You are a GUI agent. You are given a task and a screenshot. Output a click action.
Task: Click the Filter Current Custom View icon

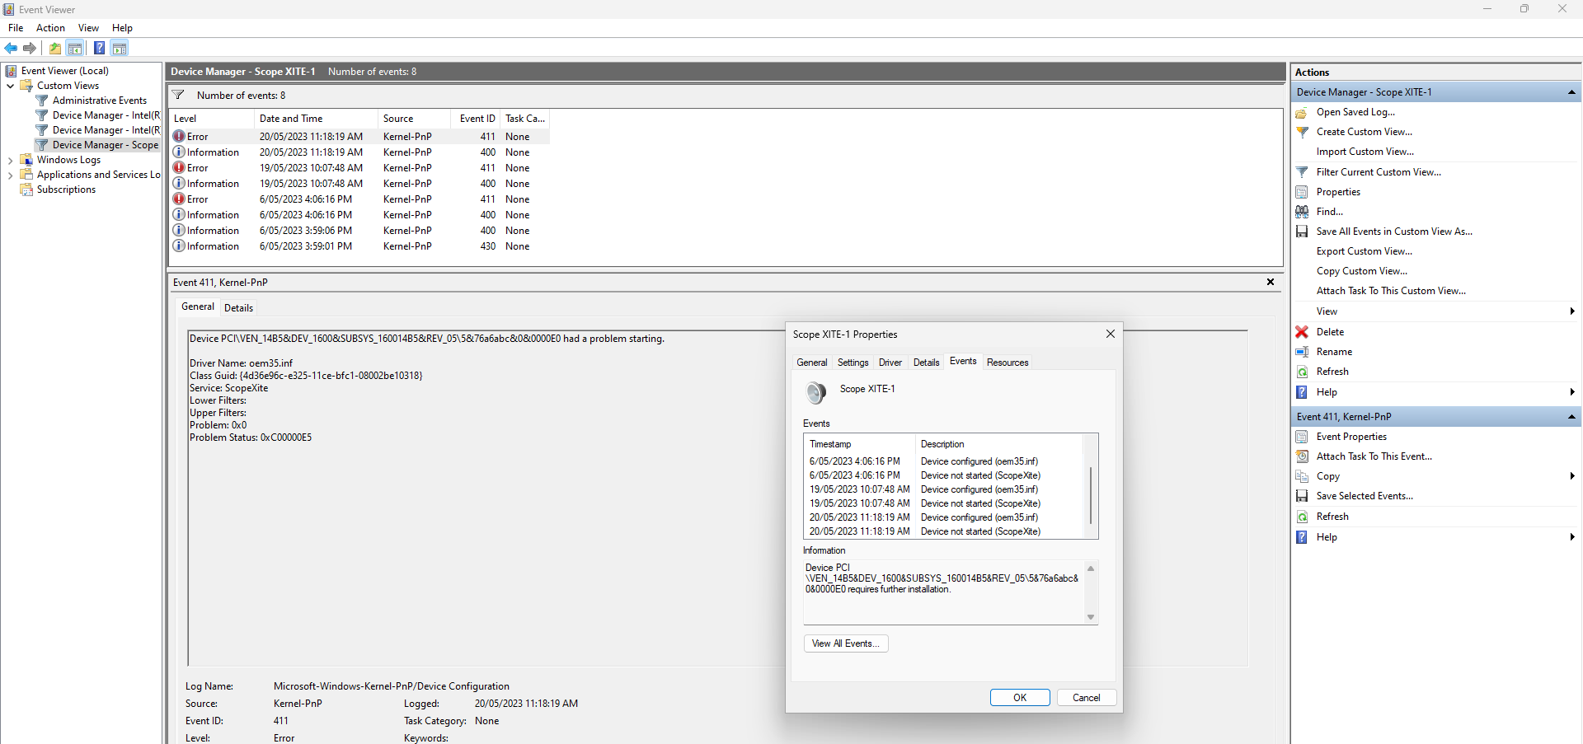1302,172
